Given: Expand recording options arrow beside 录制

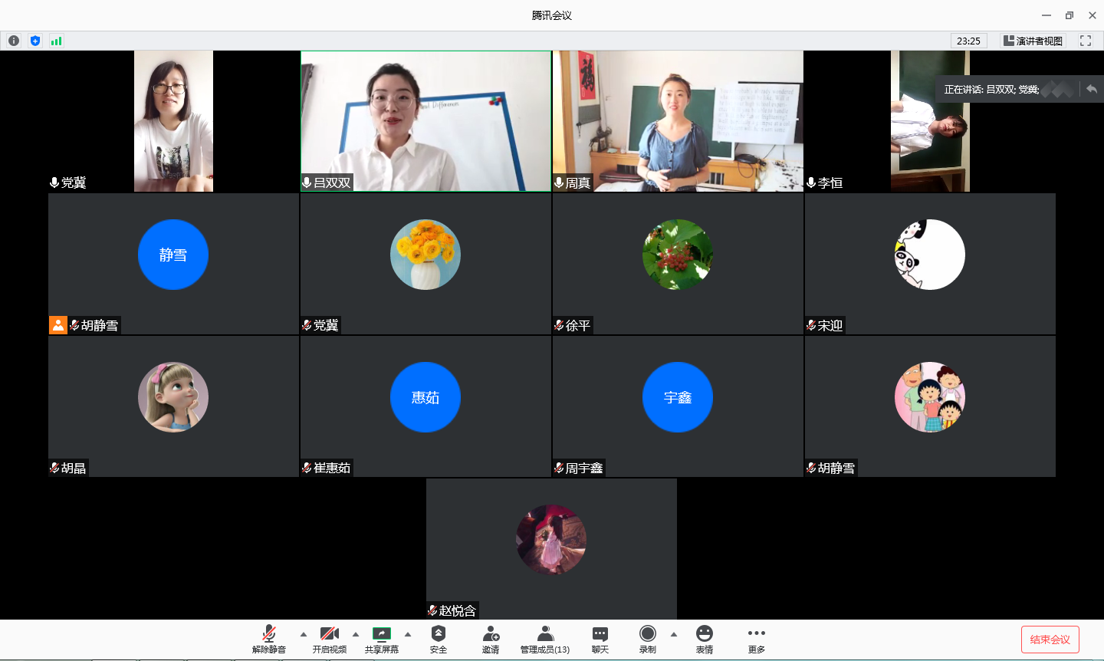Looking at the screenshot, I should pyautogui.click(x=674, y=634).
